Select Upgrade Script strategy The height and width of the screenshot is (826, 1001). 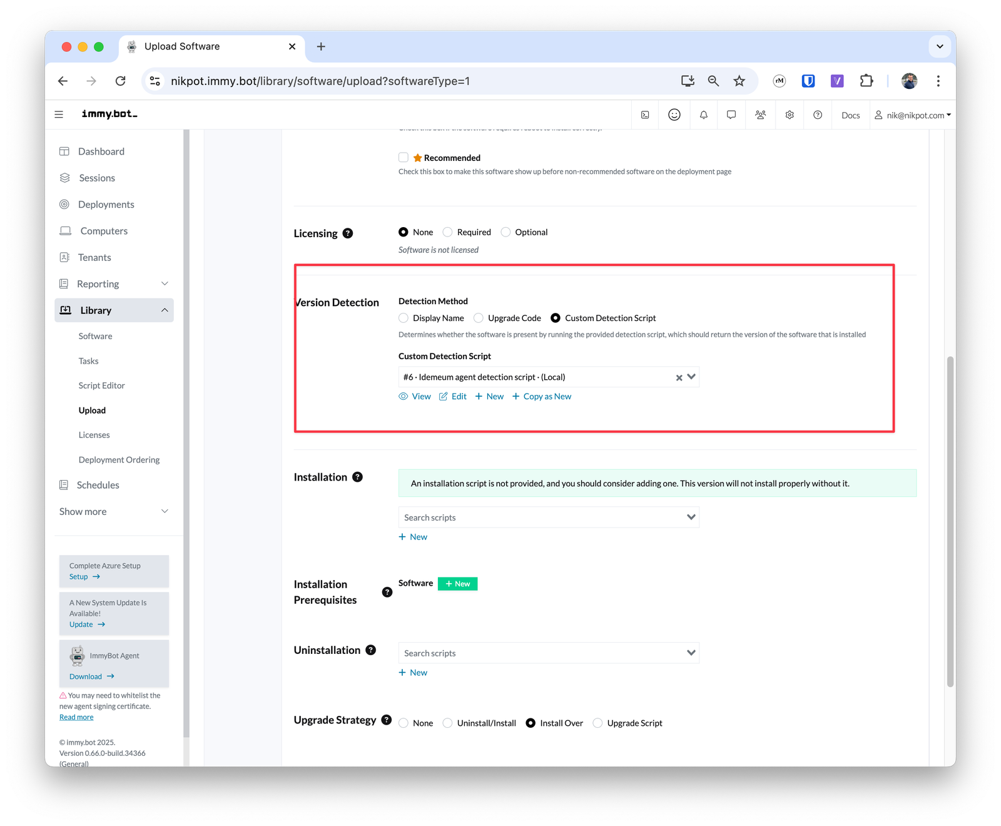click(x=597, y=723)
